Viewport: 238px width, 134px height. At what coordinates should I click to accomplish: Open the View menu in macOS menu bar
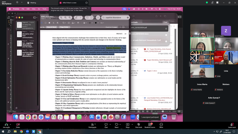(33, 9)
